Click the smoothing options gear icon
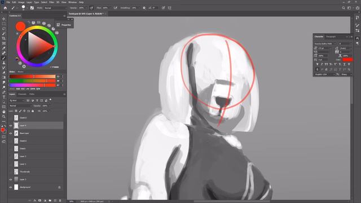The image size is (361, 203). [x=144, y=8]
